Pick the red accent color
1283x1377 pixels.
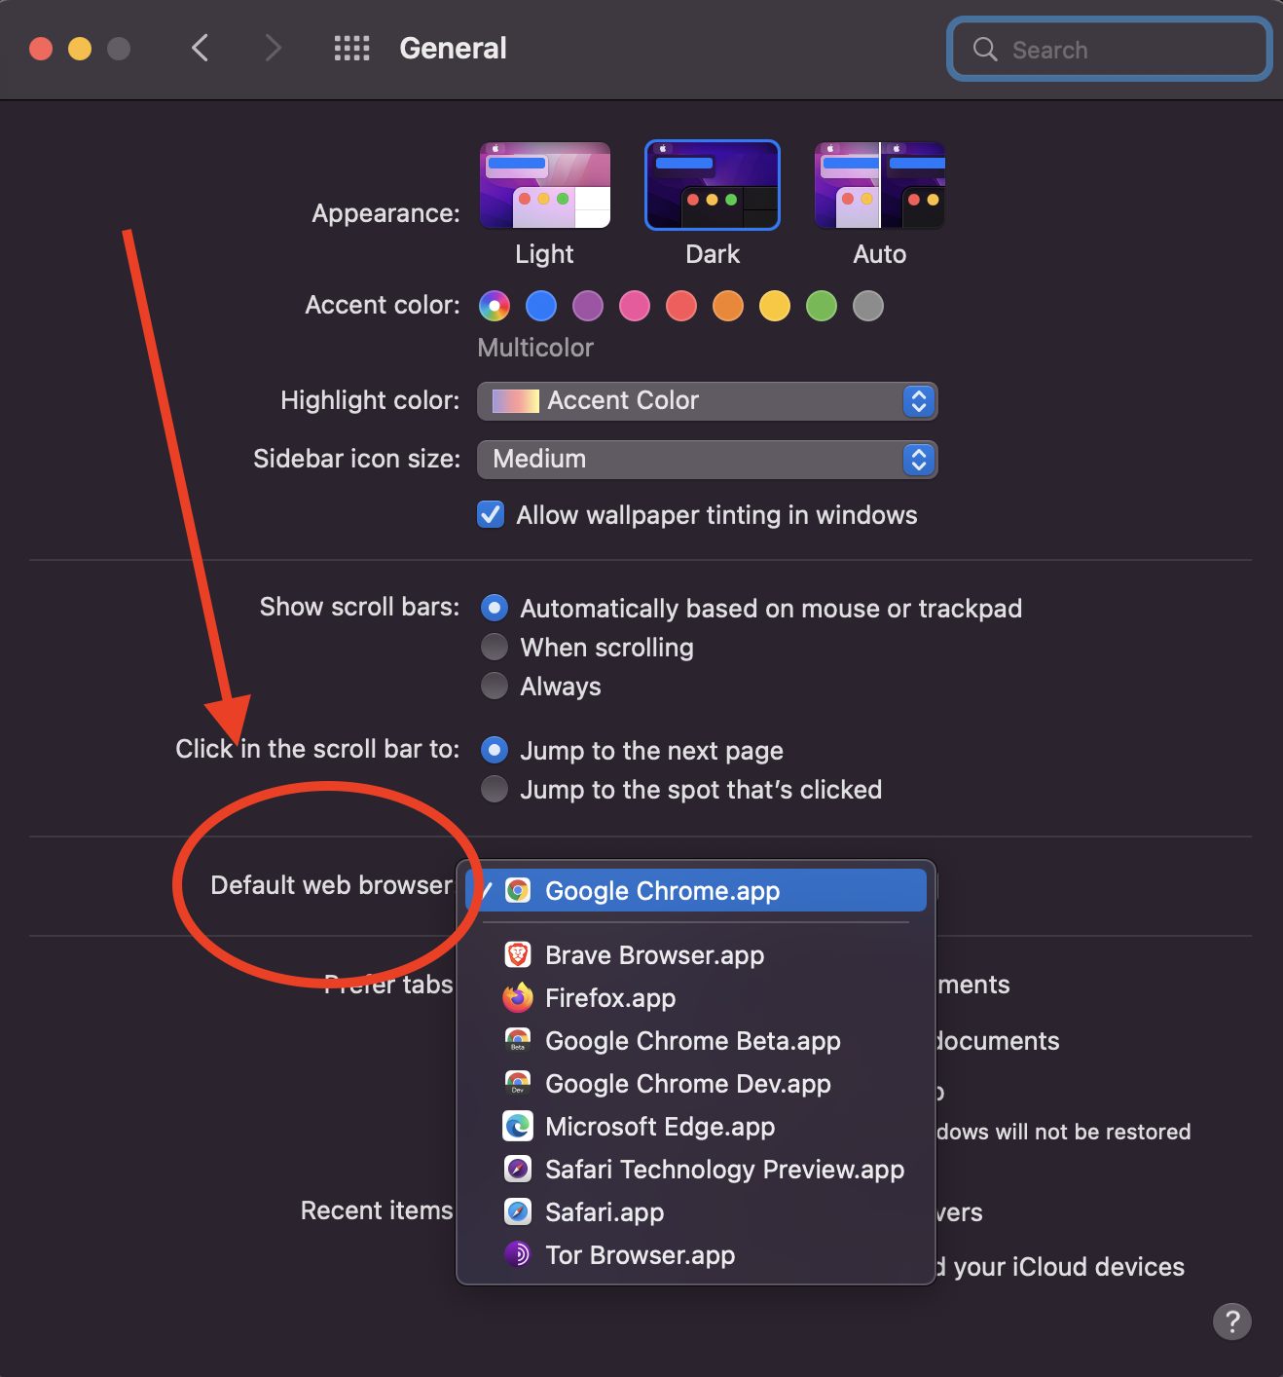[681, 306]
